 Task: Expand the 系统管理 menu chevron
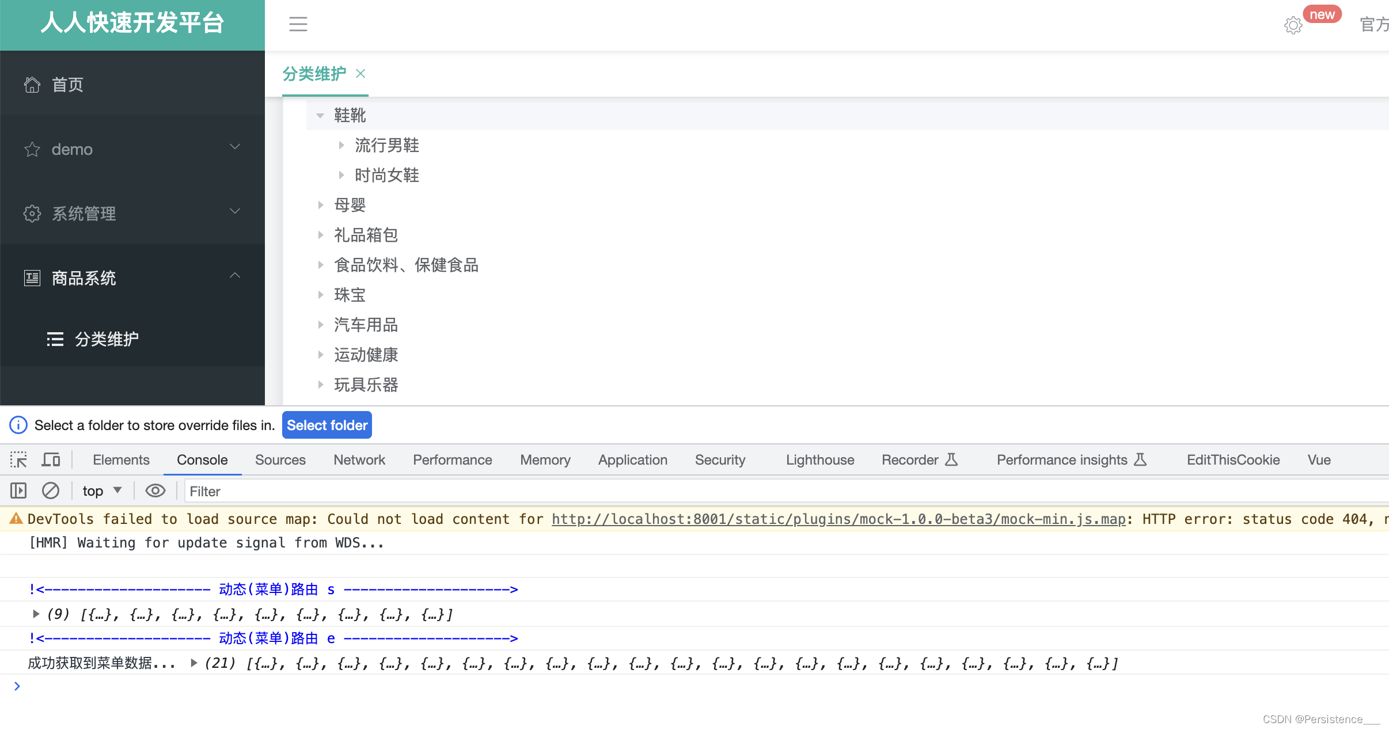[235, 211]
